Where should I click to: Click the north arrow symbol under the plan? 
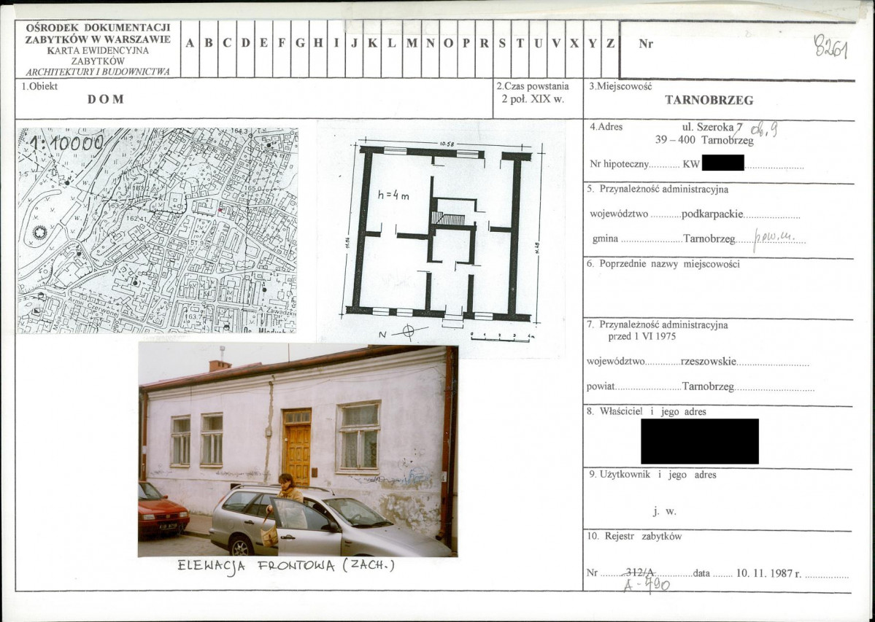[x=409, y=333]
